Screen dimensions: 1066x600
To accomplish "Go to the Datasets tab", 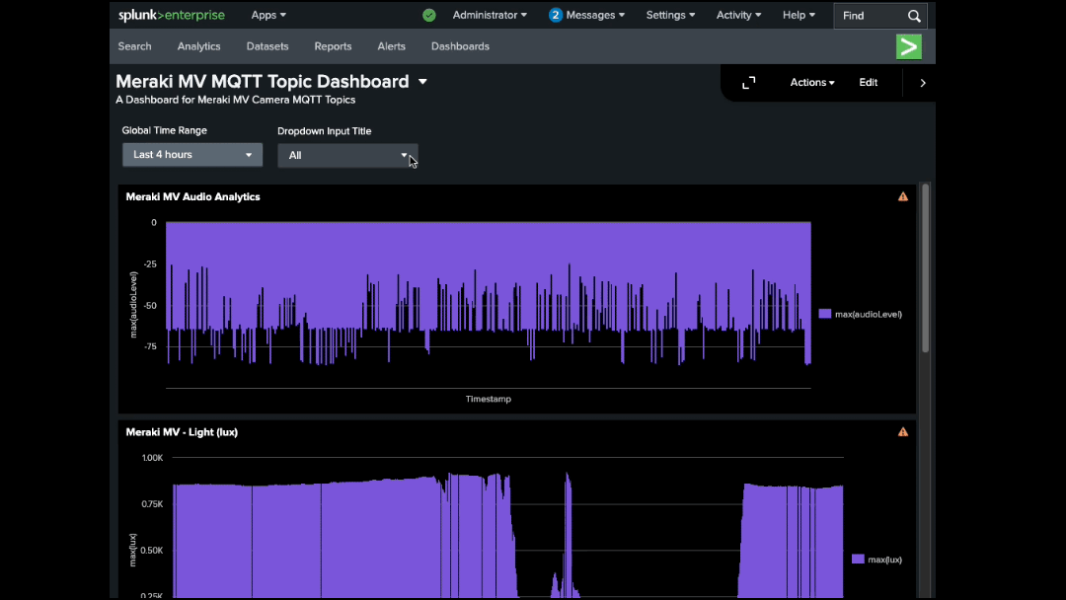I will 267,46.
